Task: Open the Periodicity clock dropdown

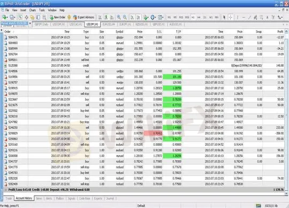Action: click(x=154, y=17)
